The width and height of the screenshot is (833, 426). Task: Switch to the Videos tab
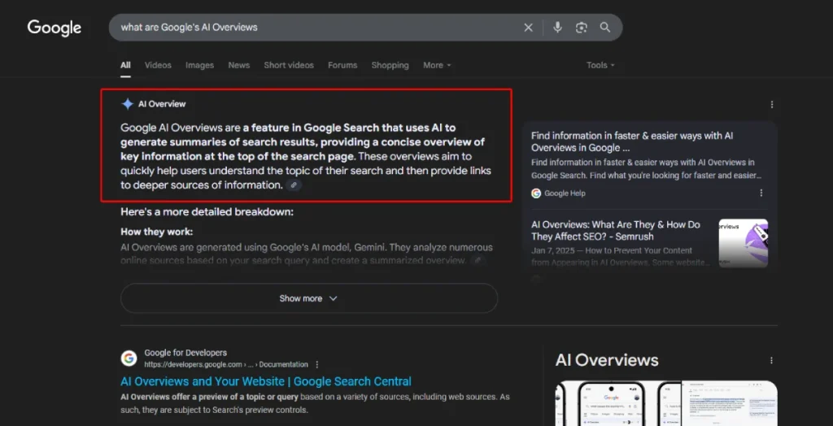[158, 65]
